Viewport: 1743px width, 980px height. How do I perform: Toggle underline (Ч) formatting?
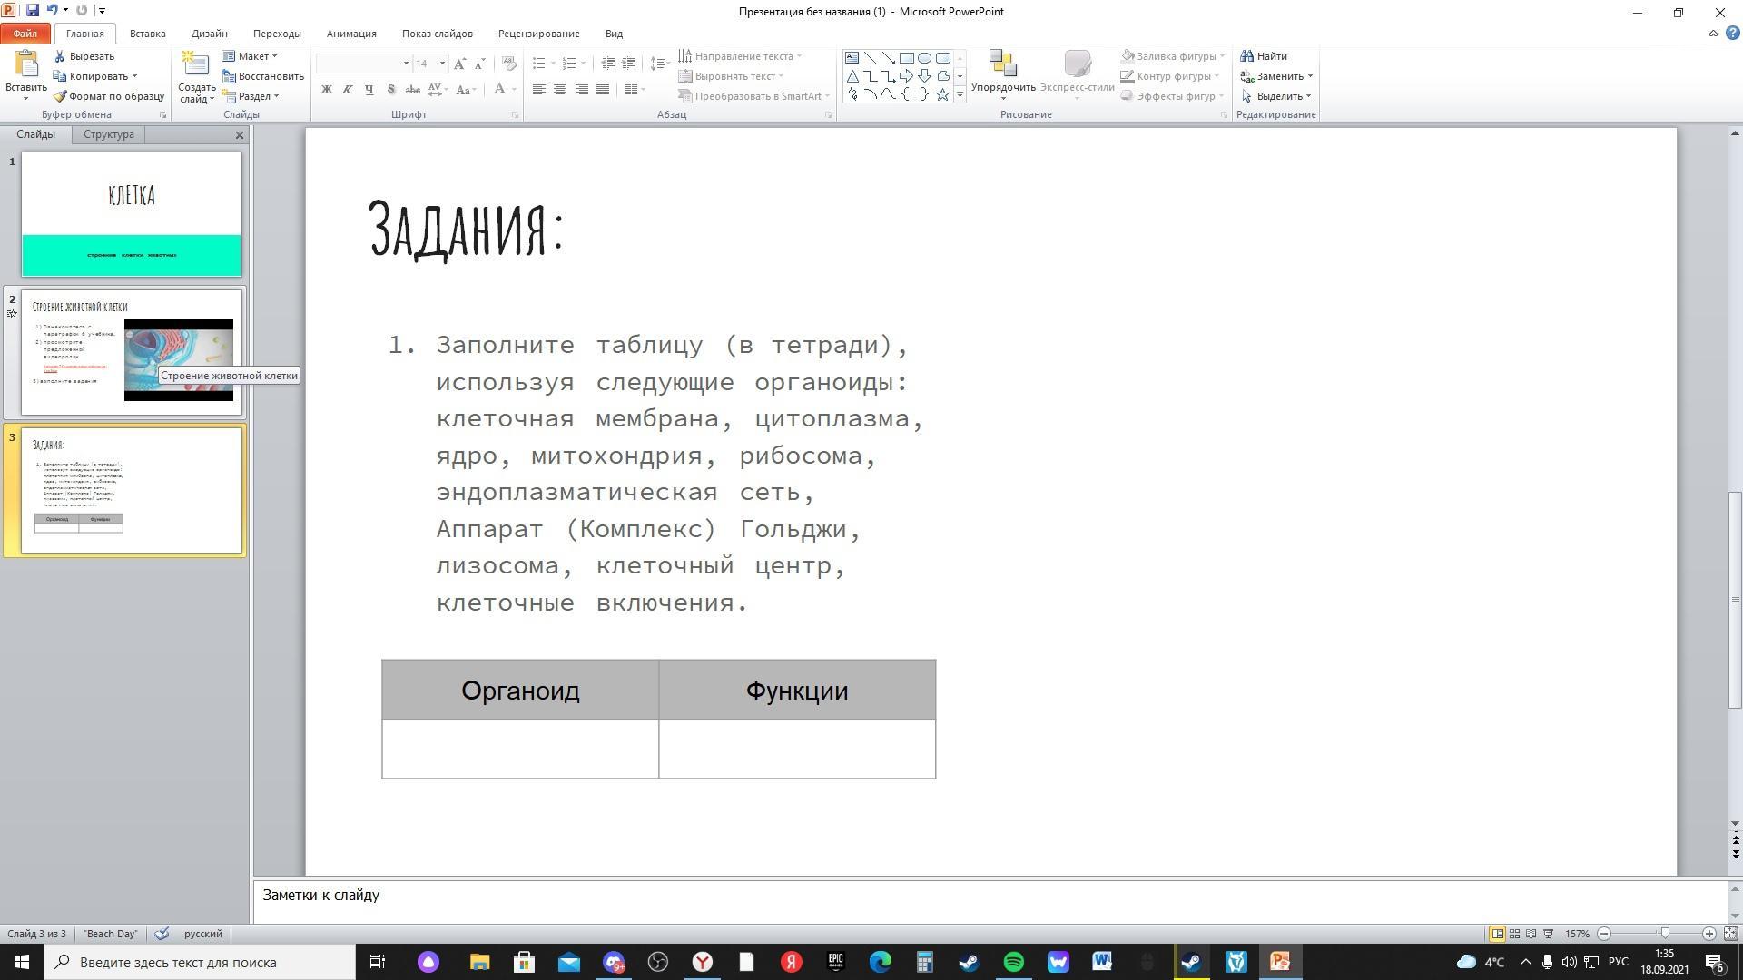[x=369, y=89]
